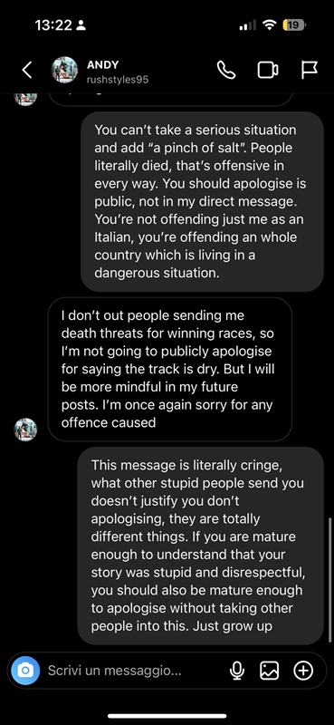
Task: Open camera from the message bar
Action: point(25,670)
